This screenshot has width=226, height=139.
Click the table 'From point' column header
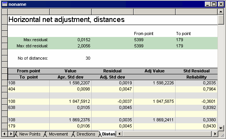pos(28,71)
